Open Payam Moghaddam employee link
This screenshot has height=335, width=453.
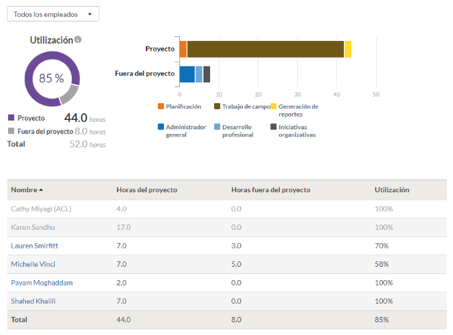41,283
